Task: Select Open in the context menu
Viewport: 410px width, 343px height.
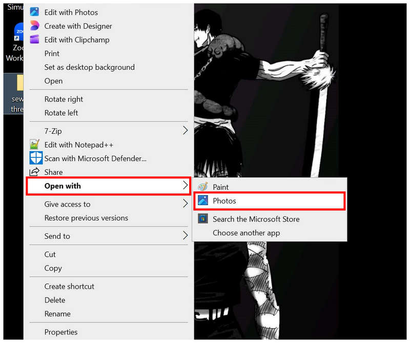Action: point(109,81)
